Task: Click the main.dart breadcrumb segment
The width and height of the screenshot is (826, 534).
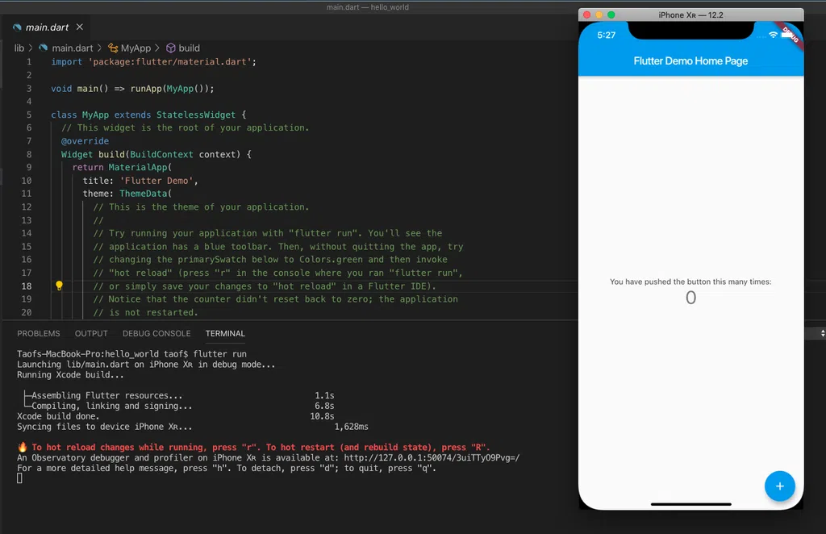Action: (72, 48)
